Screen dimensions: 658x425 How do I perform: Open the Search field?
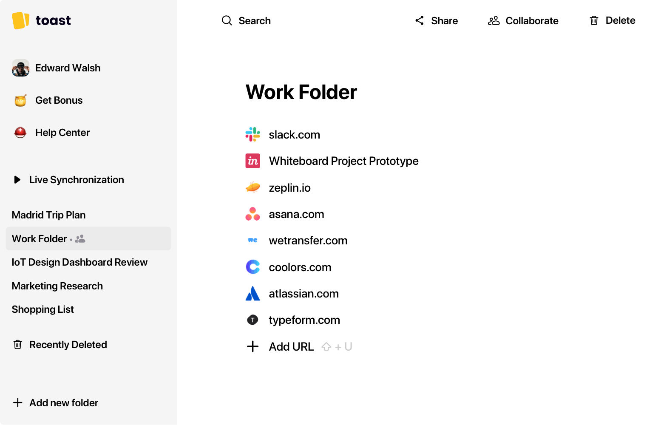(246, 21)
